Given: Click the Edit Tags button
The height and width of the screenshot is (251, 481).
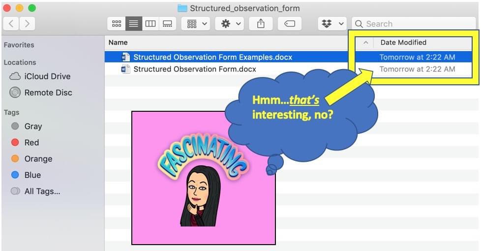Looking at the screenshot, I should click(290, 24).
